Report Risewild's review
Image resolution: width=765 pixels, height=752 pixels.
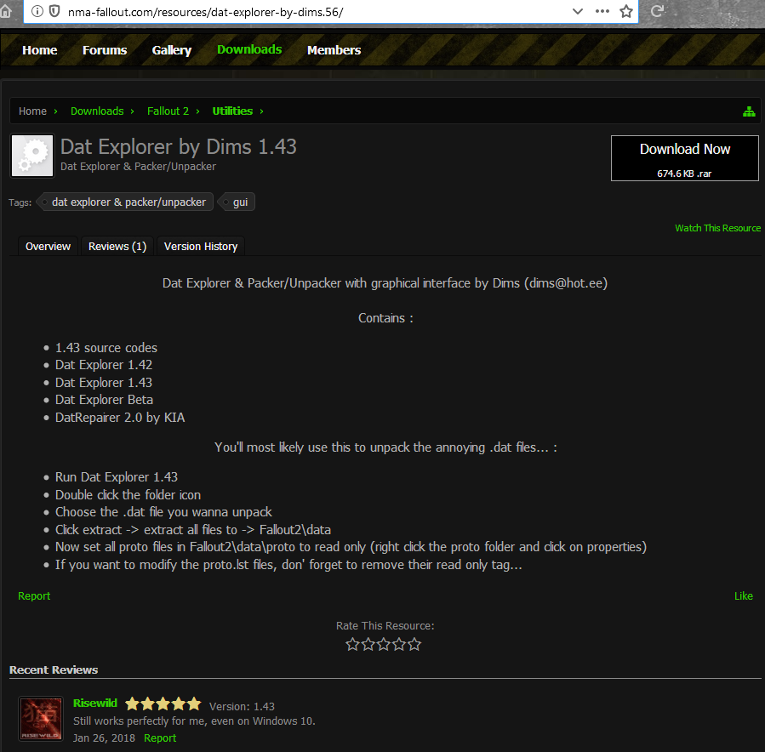(160, 738)
